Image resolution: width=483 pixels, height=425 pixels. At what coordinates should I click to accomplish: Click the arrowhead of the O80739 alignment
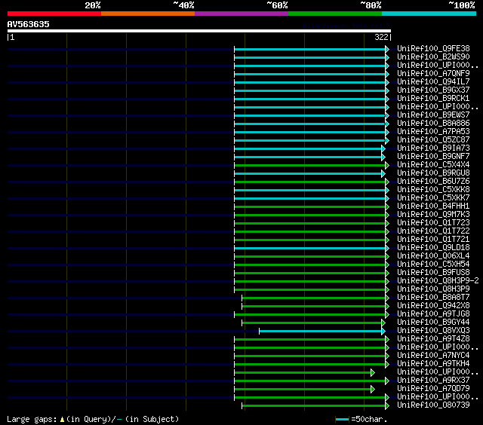(x=387, y=405)
